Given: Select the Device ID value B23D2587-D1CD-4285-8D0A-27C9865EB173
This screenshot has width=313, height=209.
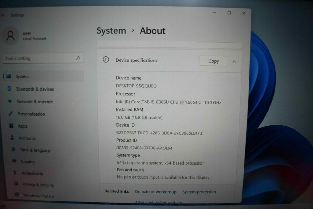Looking at the screenshot, I should pyautogui.click(x=159, y=133).
